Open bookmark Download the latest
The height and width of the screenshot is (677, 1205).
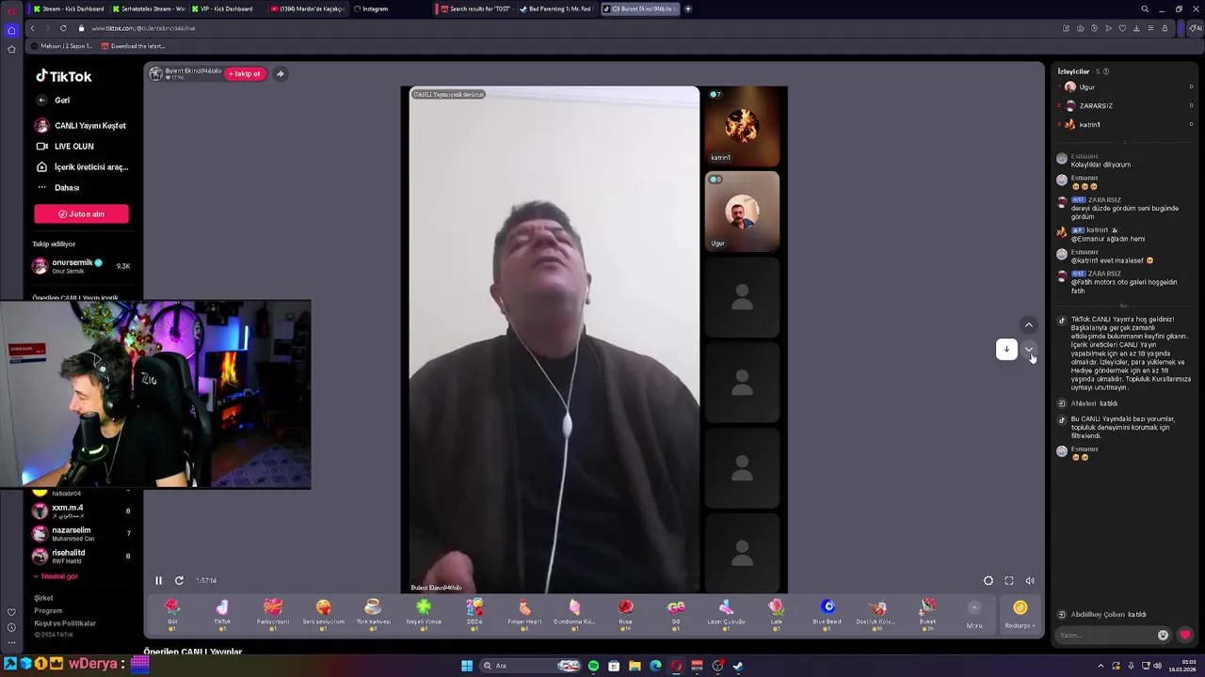(x=133, y=46)
